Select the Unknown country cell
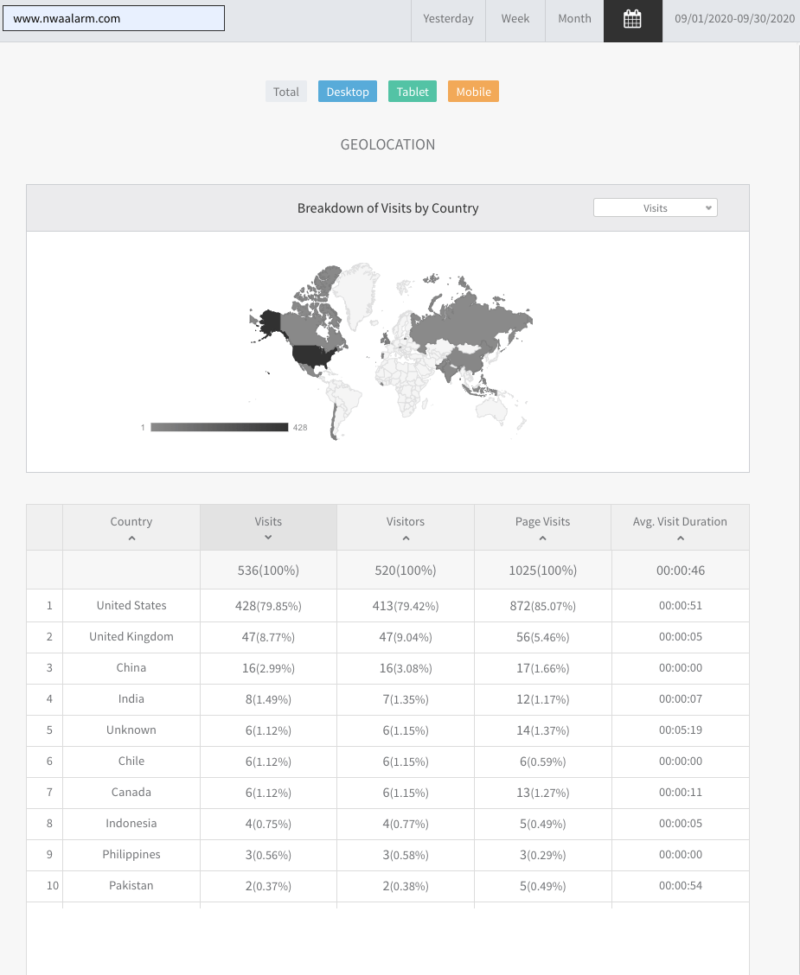The height and width of the screenshot is (975, 800). click(x=131, y=730)
